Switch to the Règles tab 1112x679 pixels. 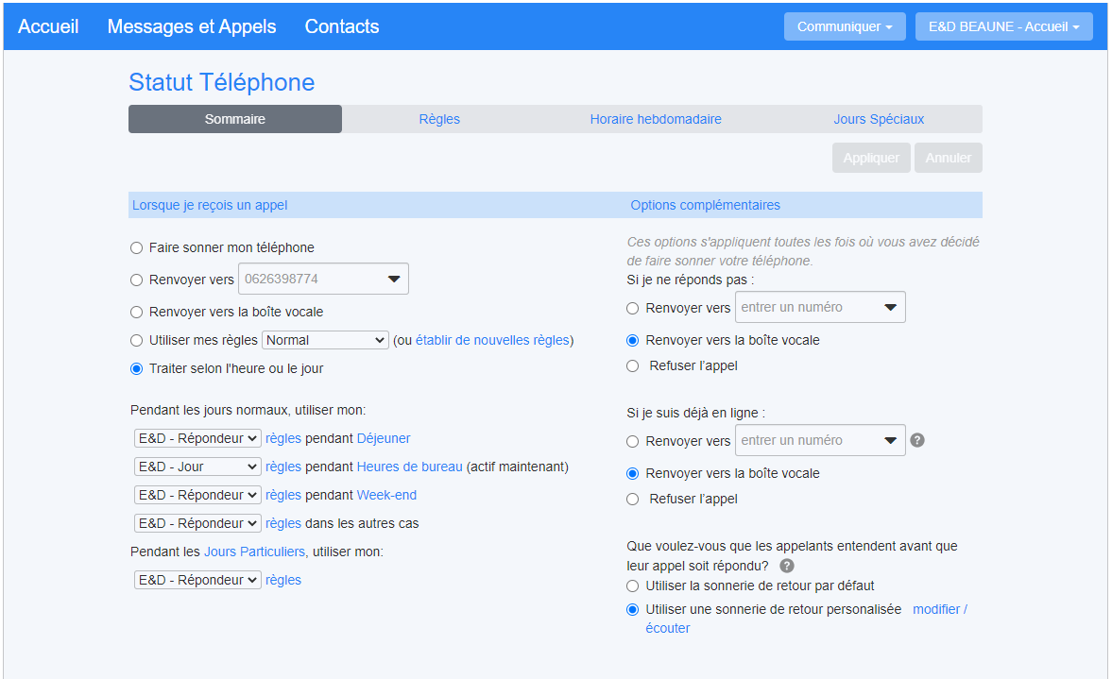click(x=439, y=119)
